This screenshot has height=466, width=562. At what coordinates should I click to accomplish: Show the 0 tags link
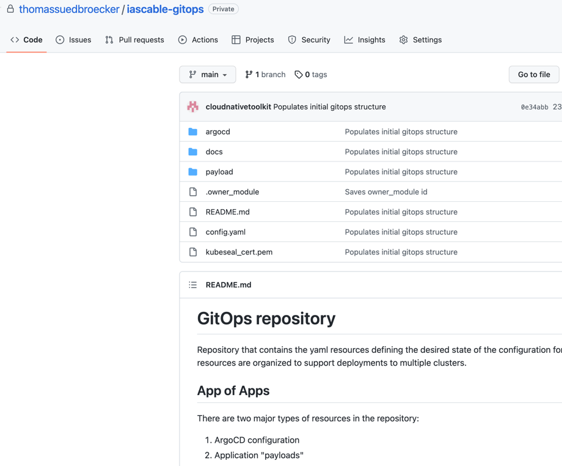click(x=311, y=75)
